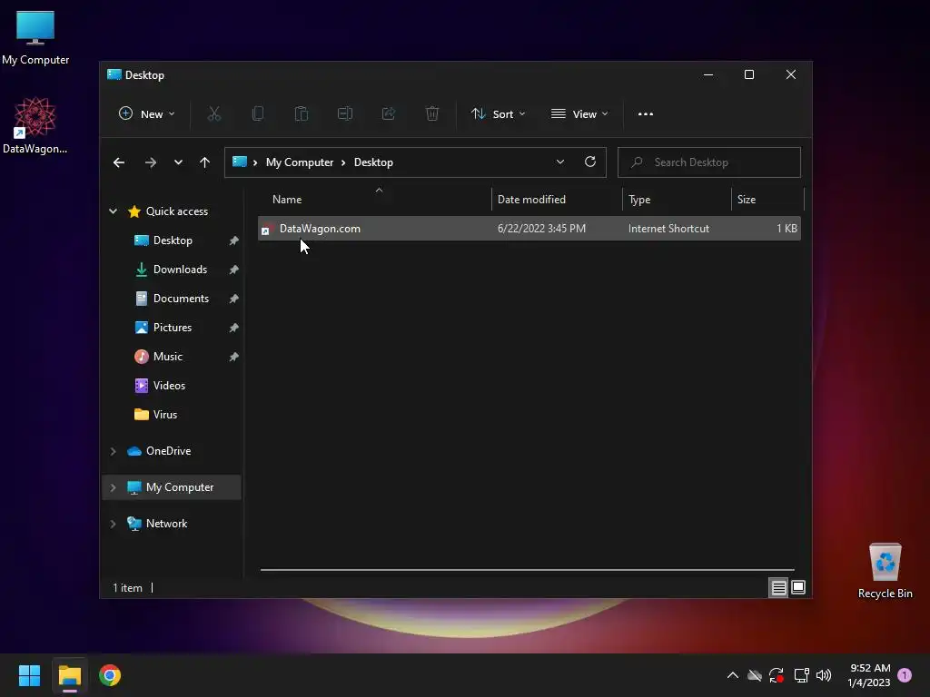Click the Rename icon in toolbar
The width and height of the screenshot is (930, 697).
[344, 113]
